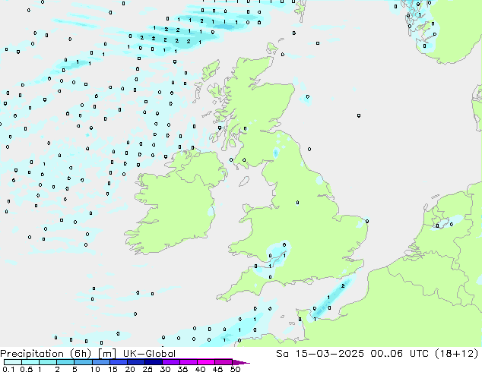Image resolution: width=482 pixels, height=372 pixels.
Task: Click the 0.1–0.5 legend color swatch
Action: 13,362
